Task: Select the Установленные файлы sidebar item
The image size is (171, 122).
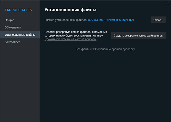Action: point(20,35)
